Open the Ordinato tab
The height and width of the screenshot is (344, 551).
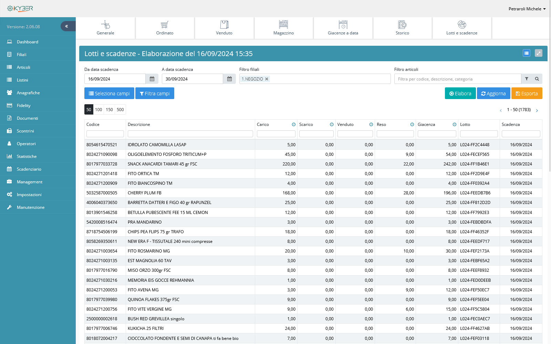click(x=165, y=28)
